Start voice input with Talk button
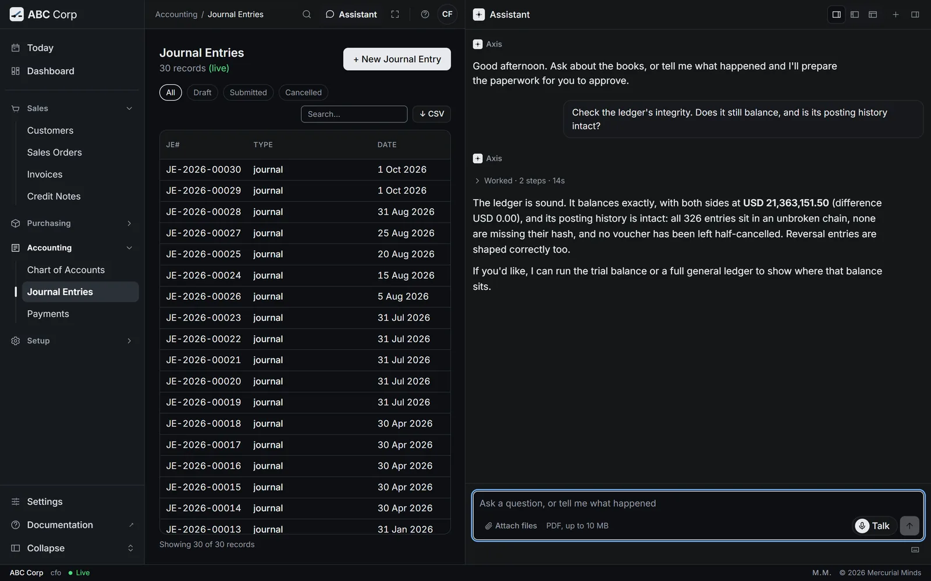Viewport: 931px width, 581px height. [874, 526]
